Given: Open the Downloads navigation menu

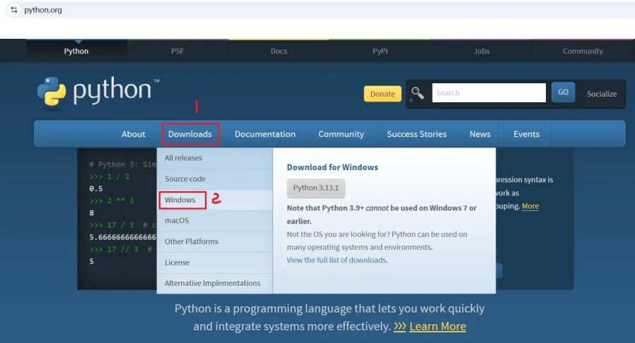Looking at the screenshot, I should pos(190,134).
